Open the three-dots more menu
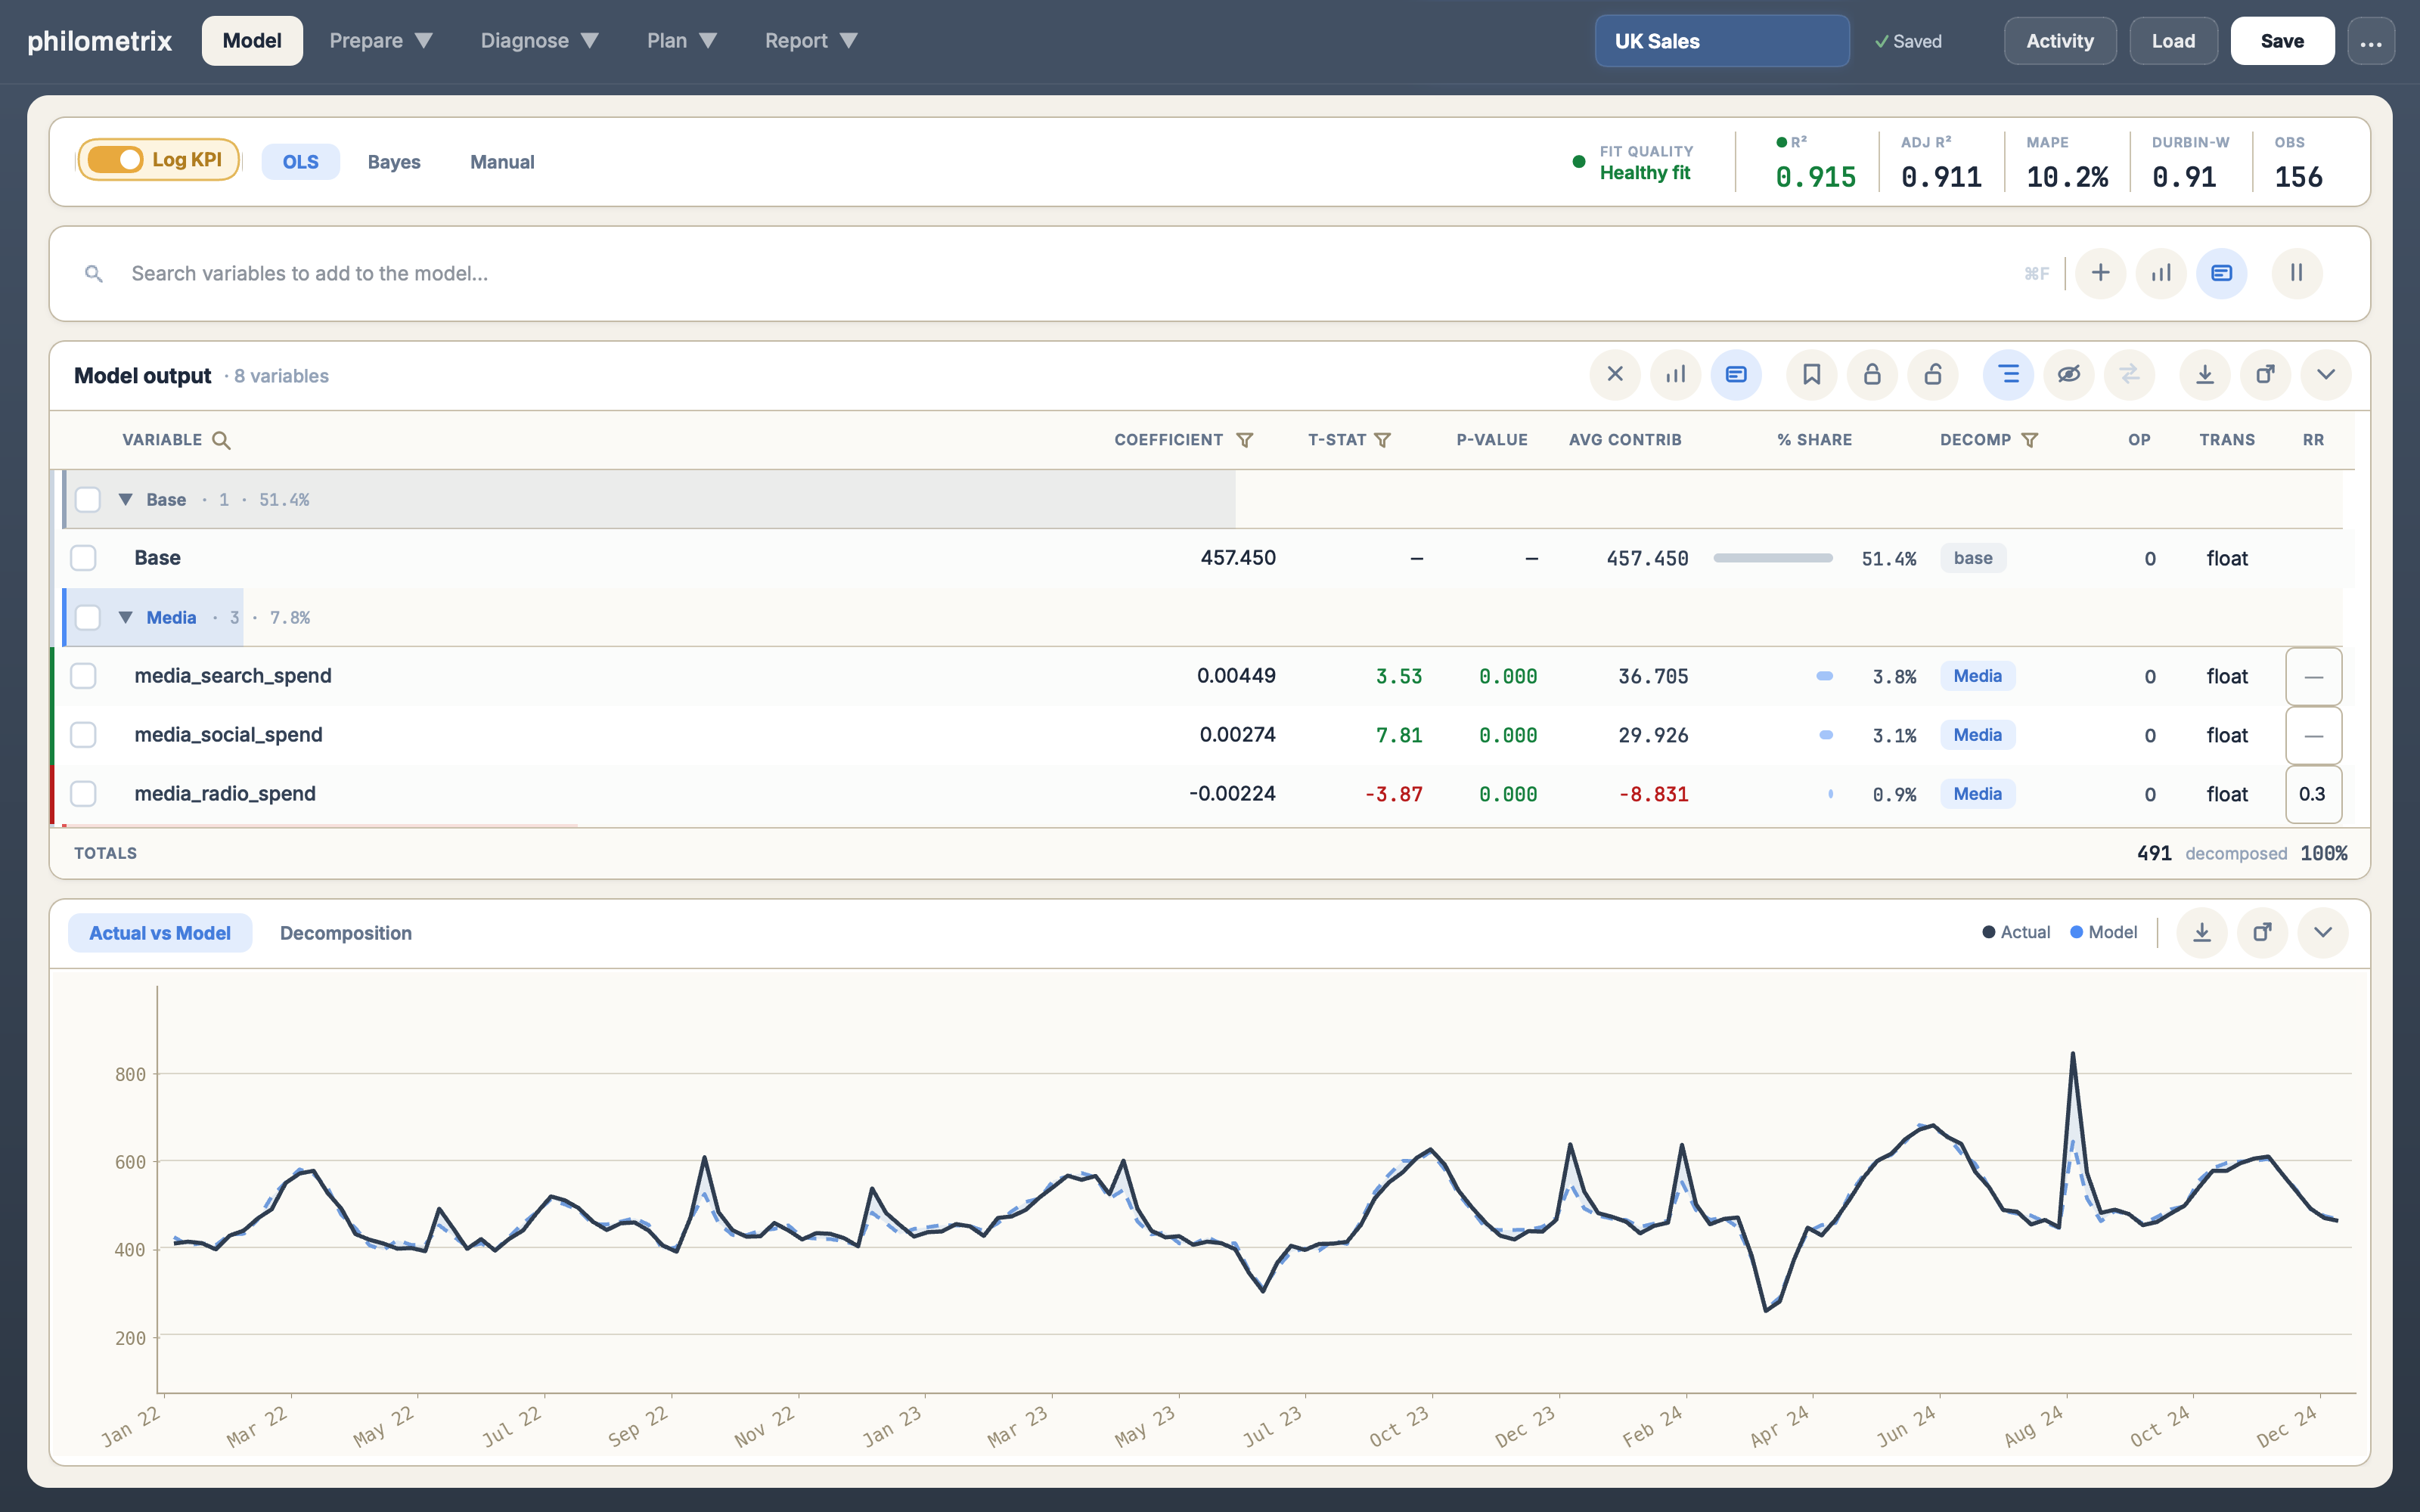 (x=2371, y=41)
